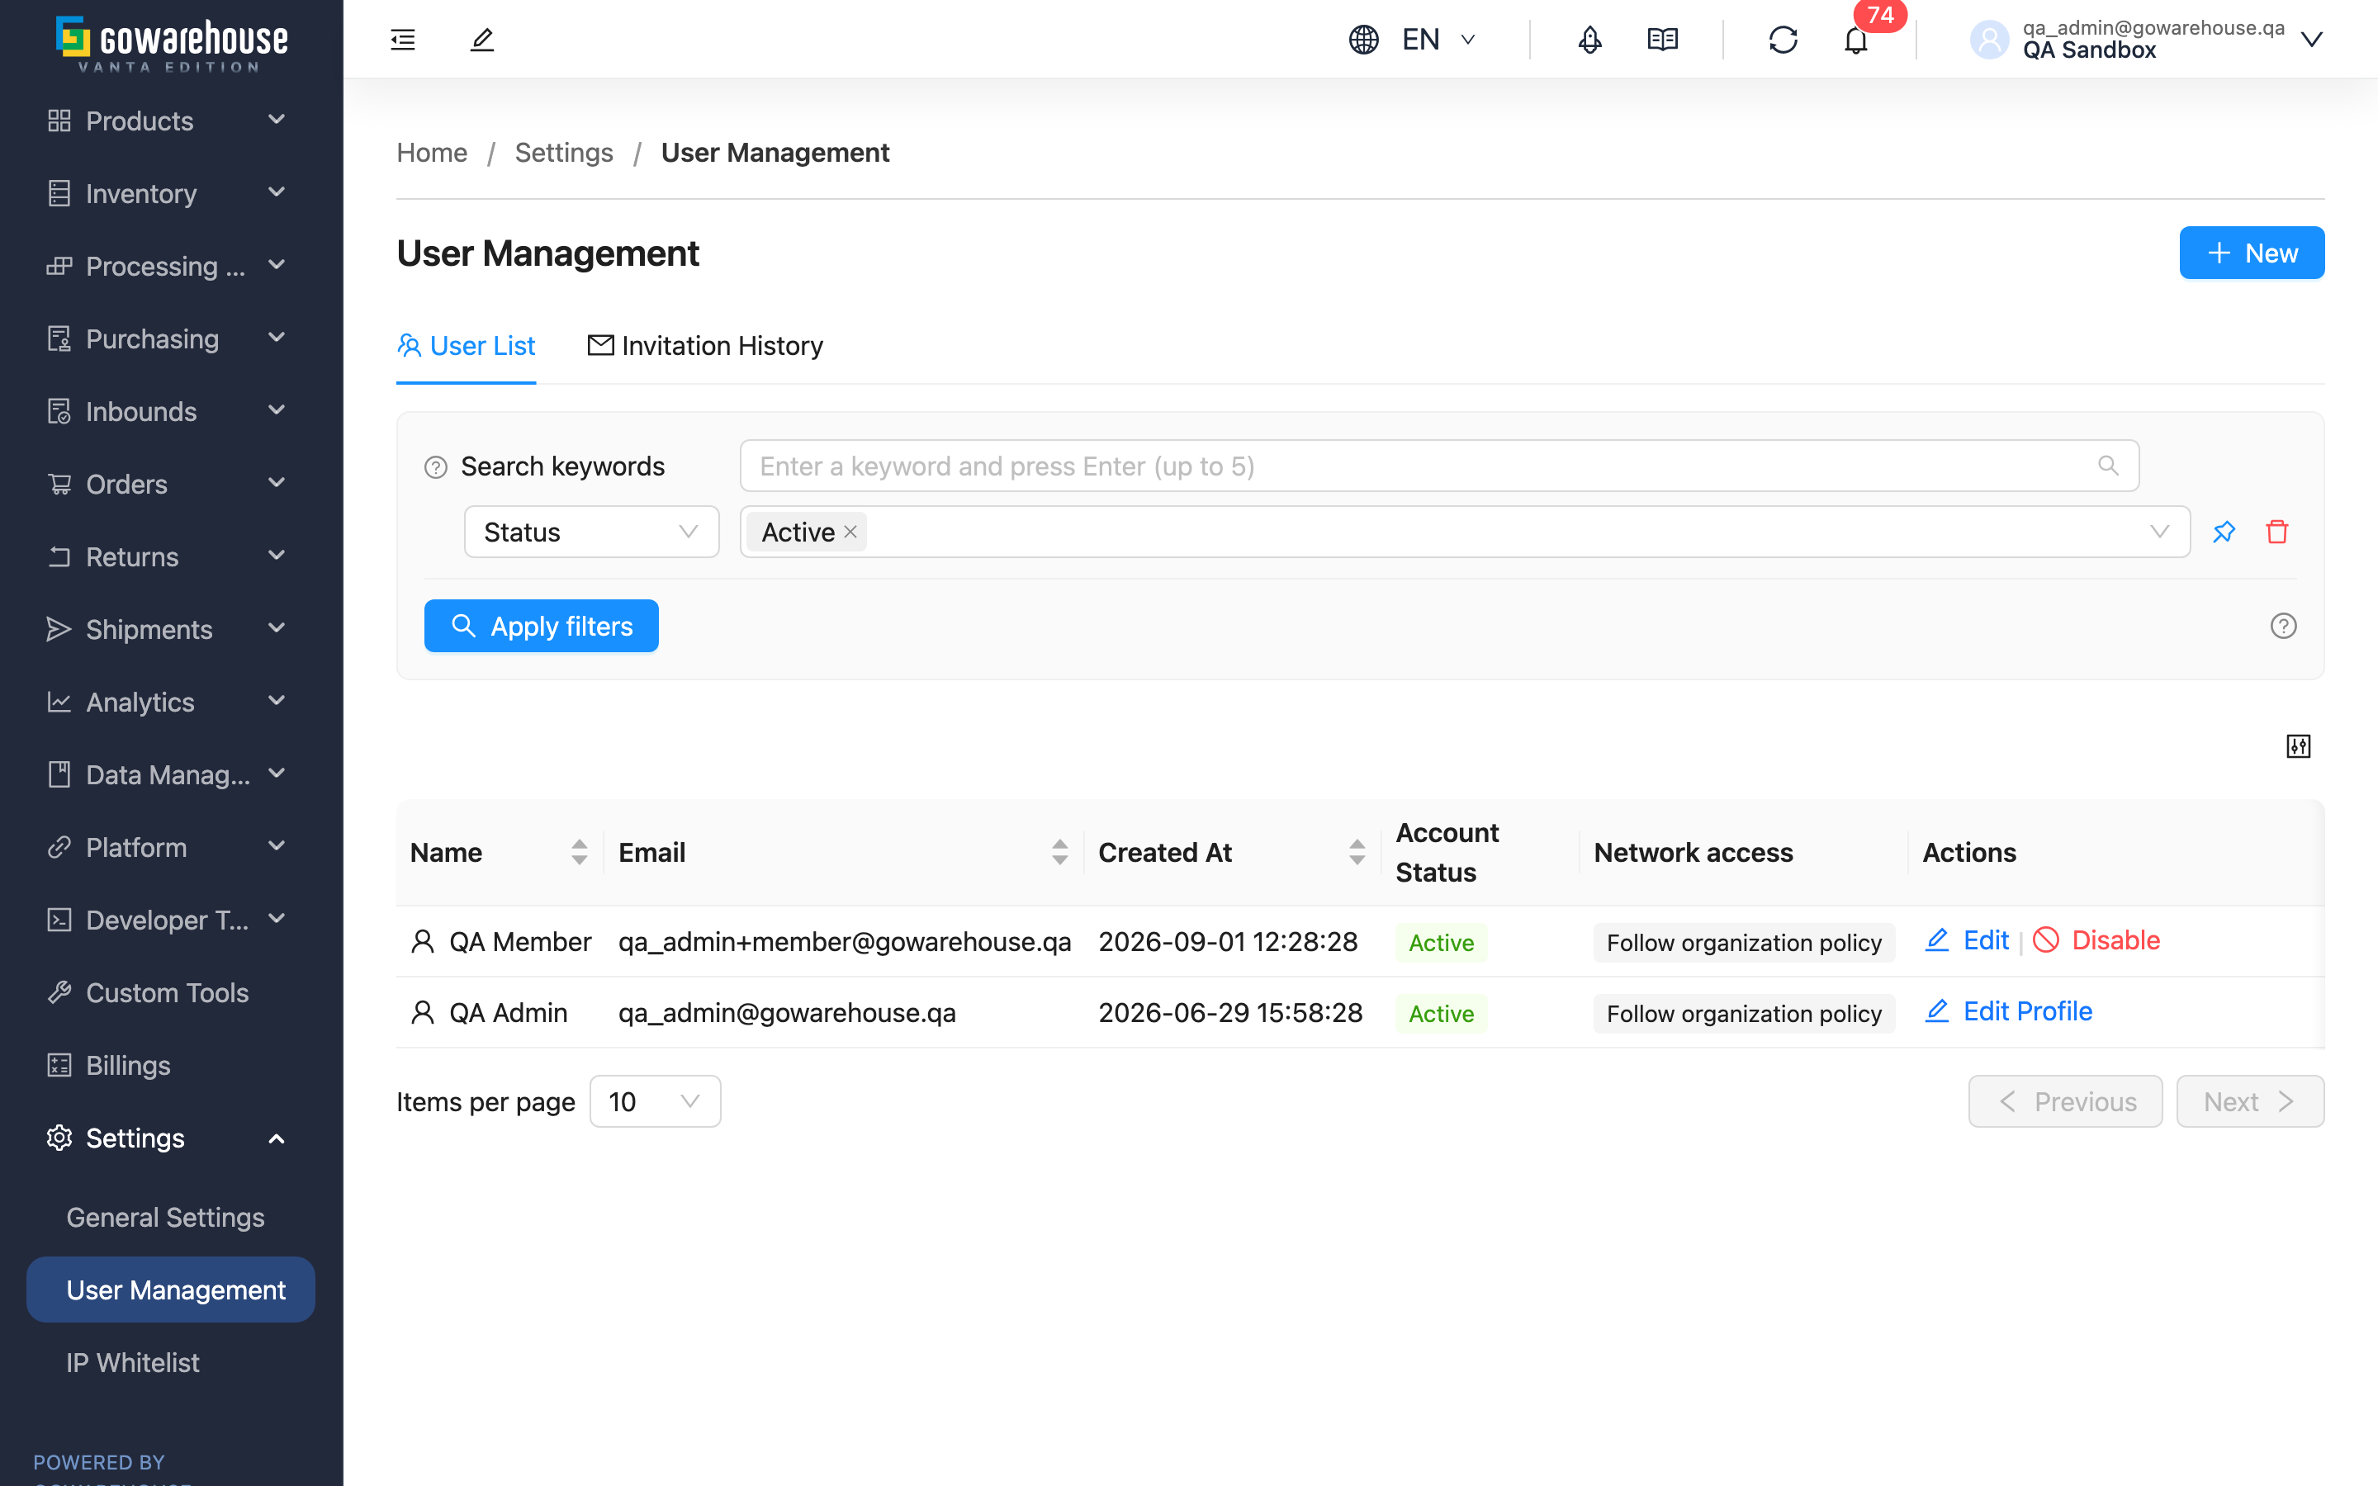The height and width of the screenshot is (1486, 2378).
Task: Open filter help question-mark icon
Action: point(2283,626)
